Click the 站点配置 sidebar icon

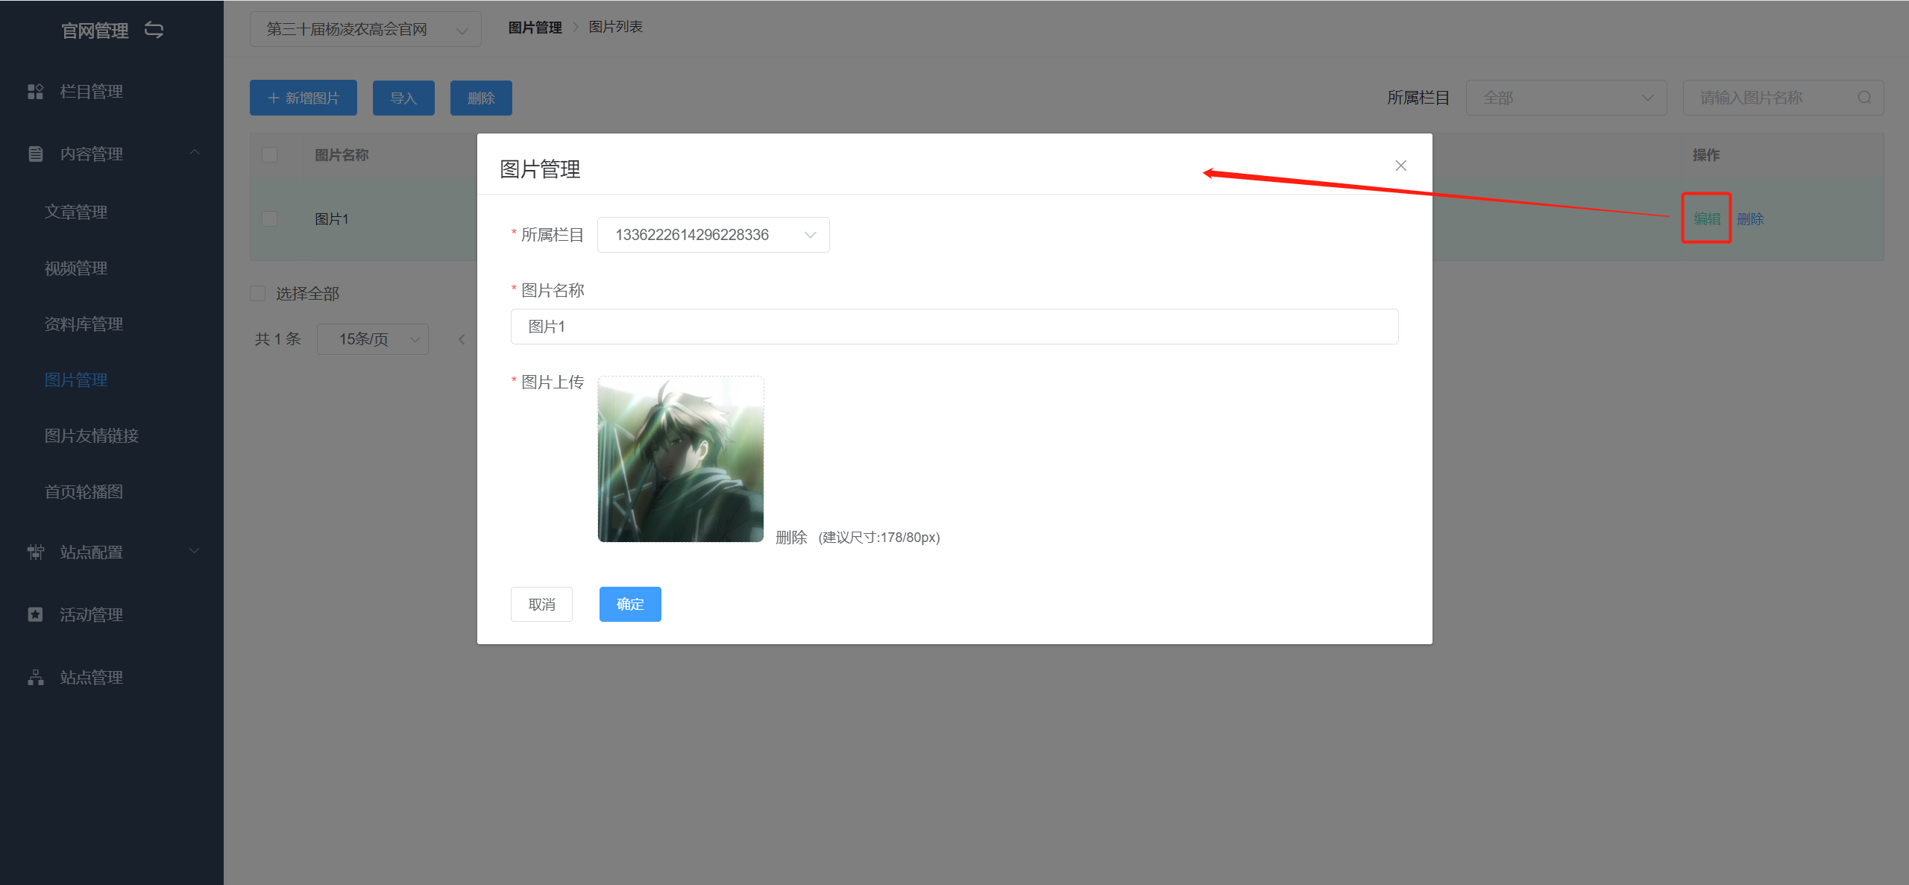(x=35, y=552)
